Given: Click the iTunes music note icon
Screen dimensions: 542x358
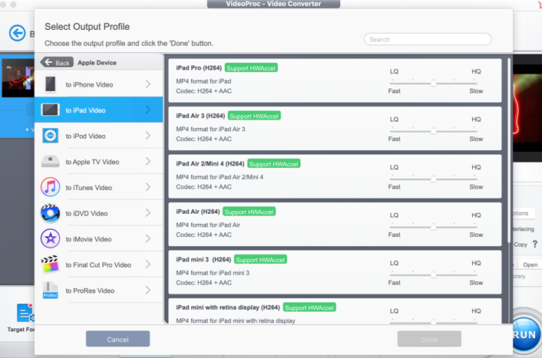Looking at the screenshot, I should pyautogui.click(x=50, y=187).
